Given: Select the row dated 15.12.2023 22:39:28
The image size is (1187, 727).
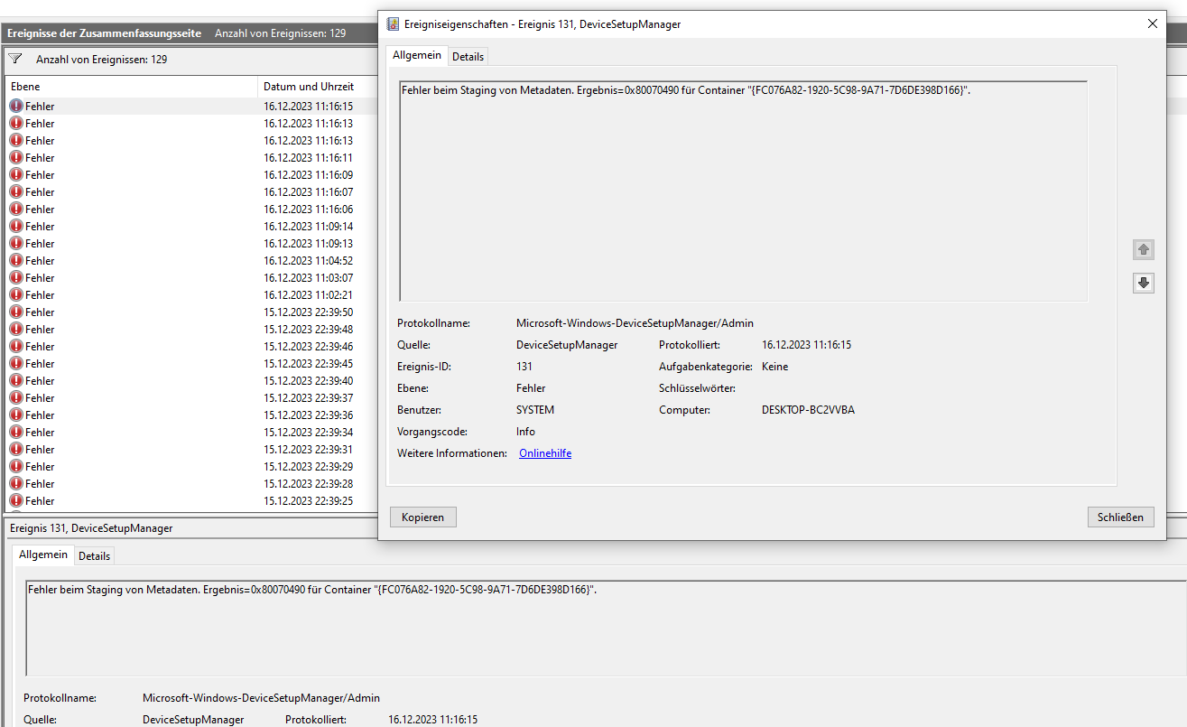Looking at the screenshot, I should tap(191, 483).
